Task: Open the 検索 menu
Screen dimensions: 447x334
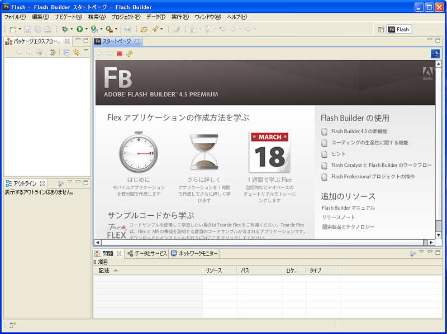Action: pos(97,17)
